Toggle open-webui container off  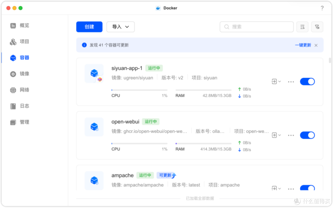click(x=307, y=135)
